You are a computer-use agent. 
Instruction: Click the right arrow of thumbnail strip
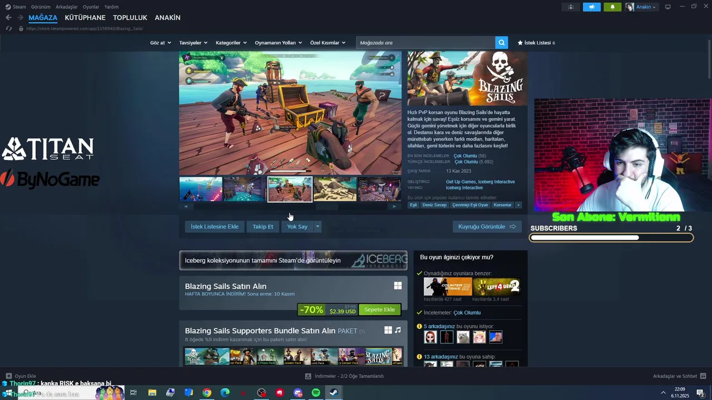tap(394, 207)
